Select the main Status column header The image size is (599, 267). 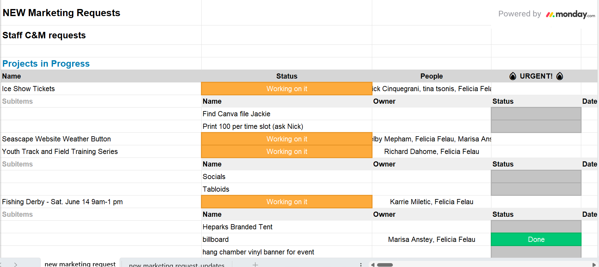pyautogui.click(x=287, y=76)
